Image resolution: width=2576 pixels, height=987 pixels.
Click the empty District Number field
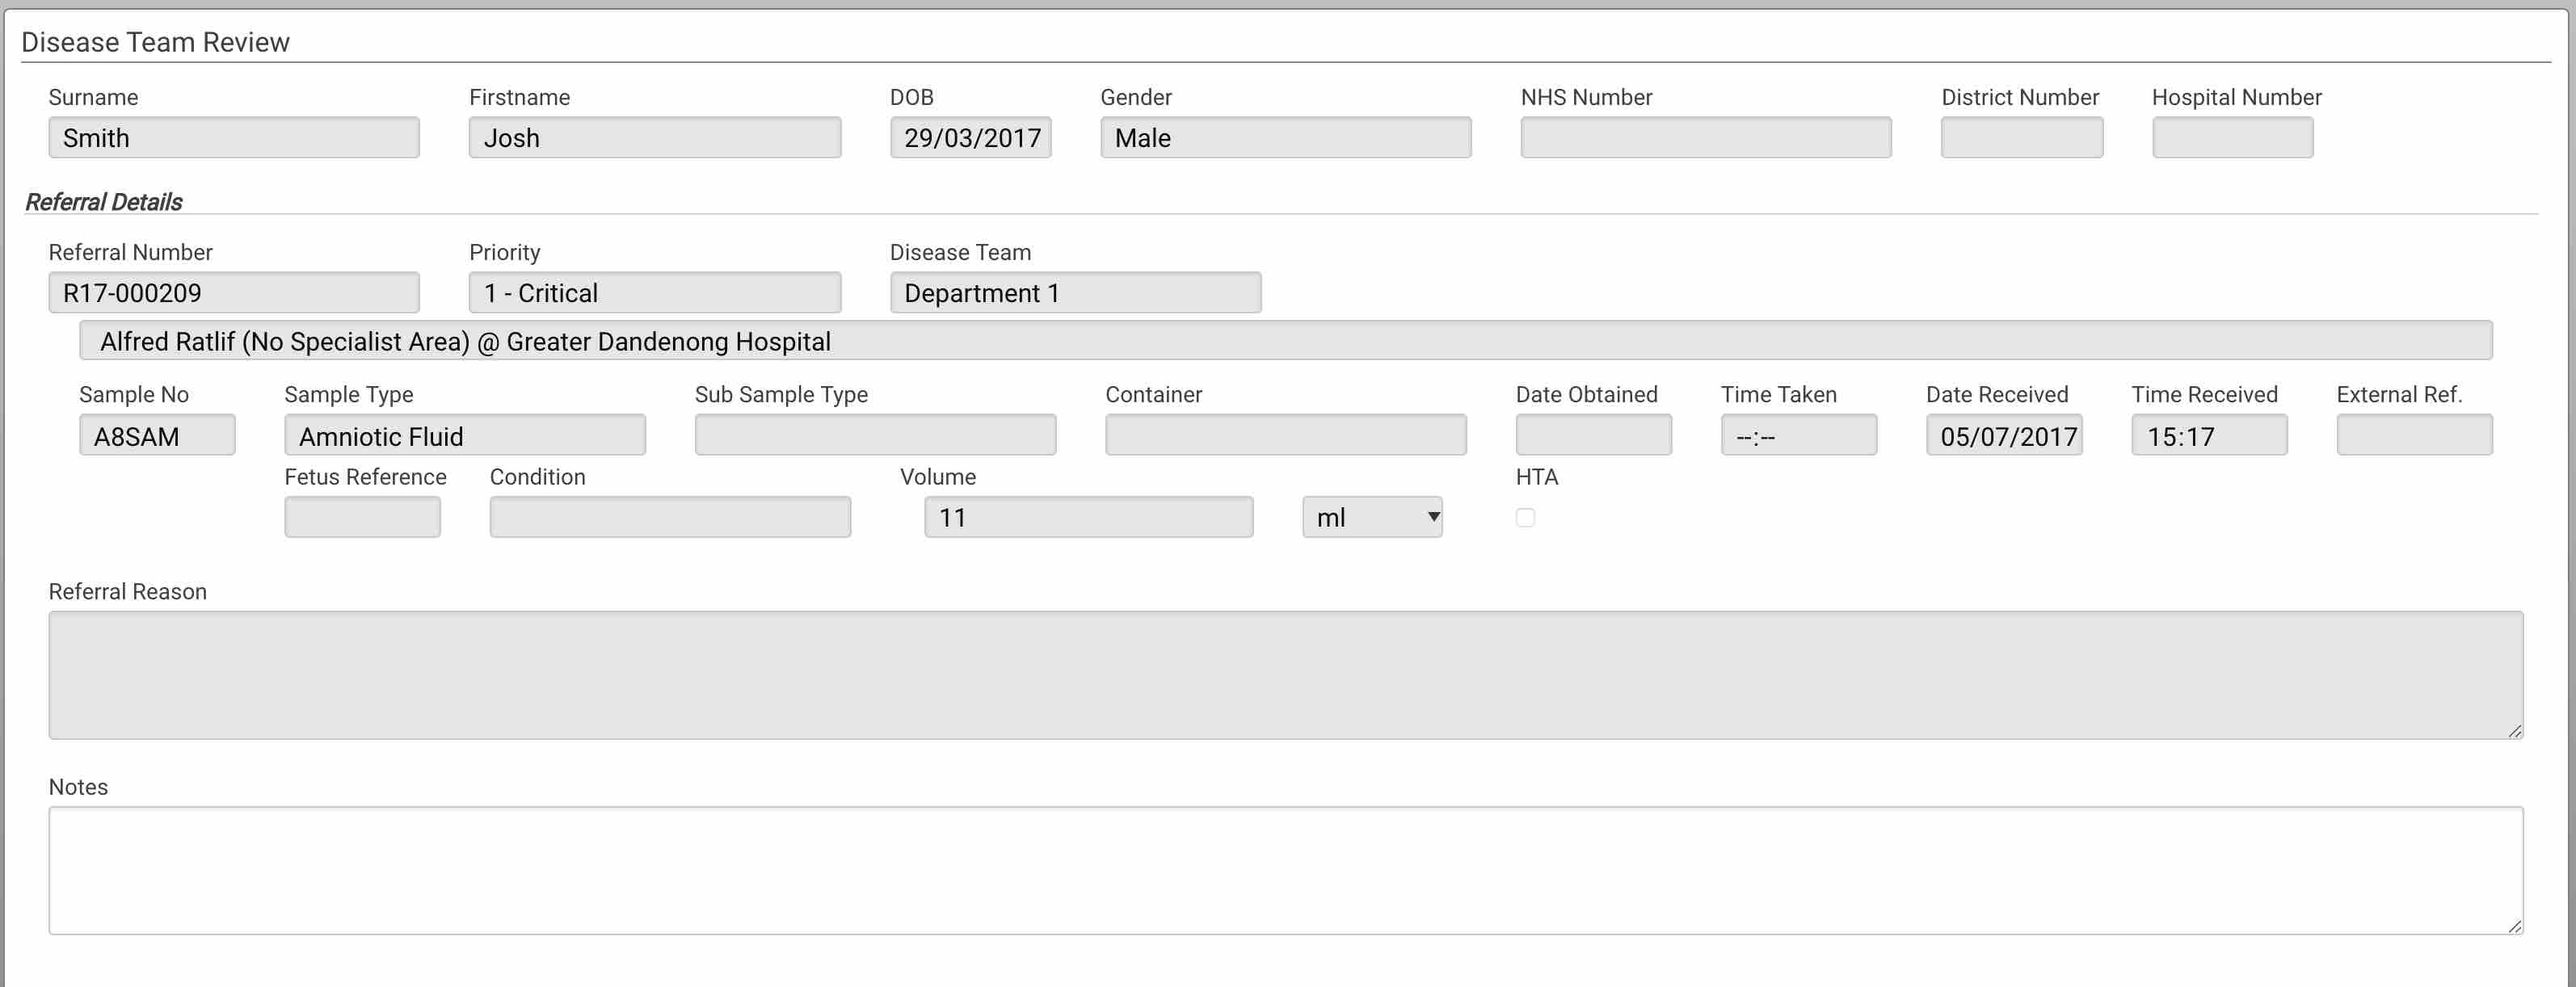tap(2022, 137)
